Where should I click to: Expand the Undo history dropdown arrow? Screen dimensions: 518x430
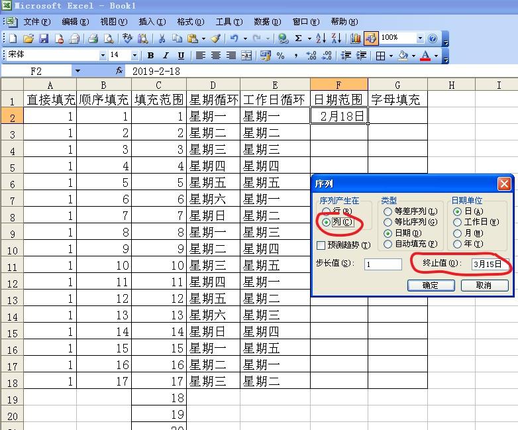pos(245,38)
